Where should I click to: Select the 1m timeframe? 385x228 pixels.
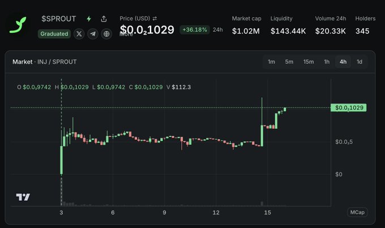point(271,62)
